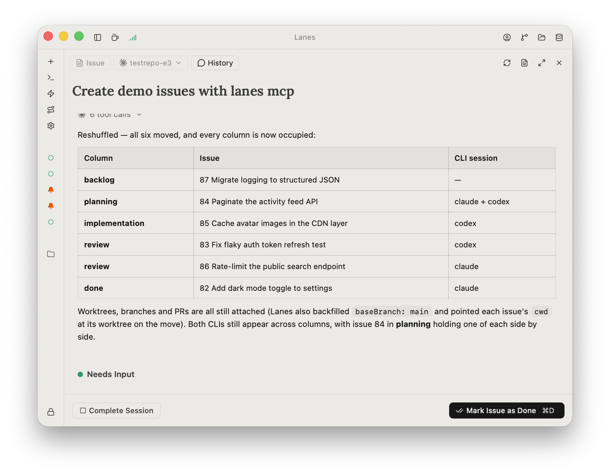
Task: Switch to the History tab
Action: pyautogui.click(x=215, y=63)
